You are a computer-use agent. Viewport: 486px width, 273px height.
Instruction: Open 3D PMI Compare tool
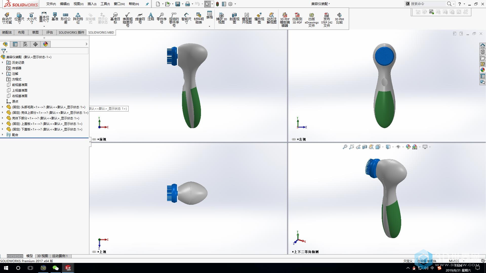pyautogui.click(x=339, y=18)
